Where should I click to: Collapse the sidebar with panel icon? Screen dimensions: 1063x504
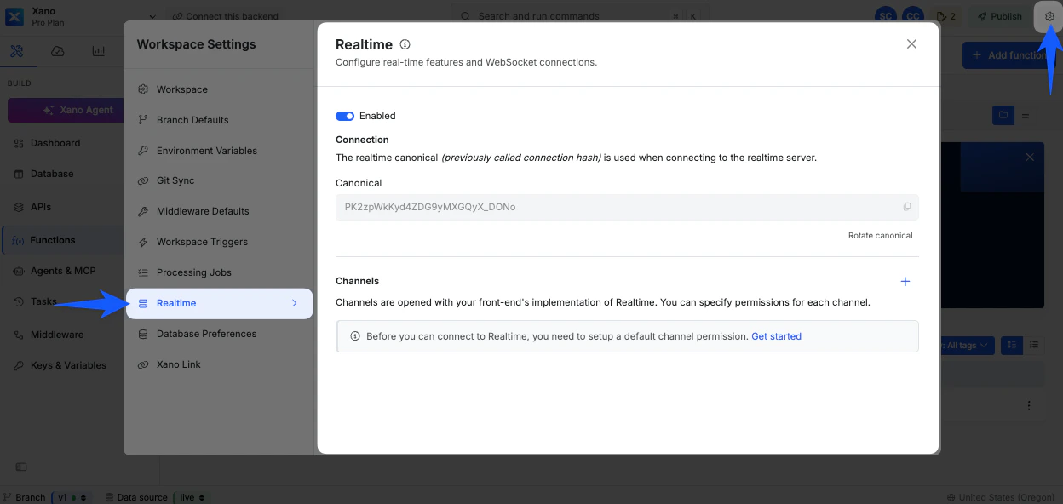pos(21,467)
